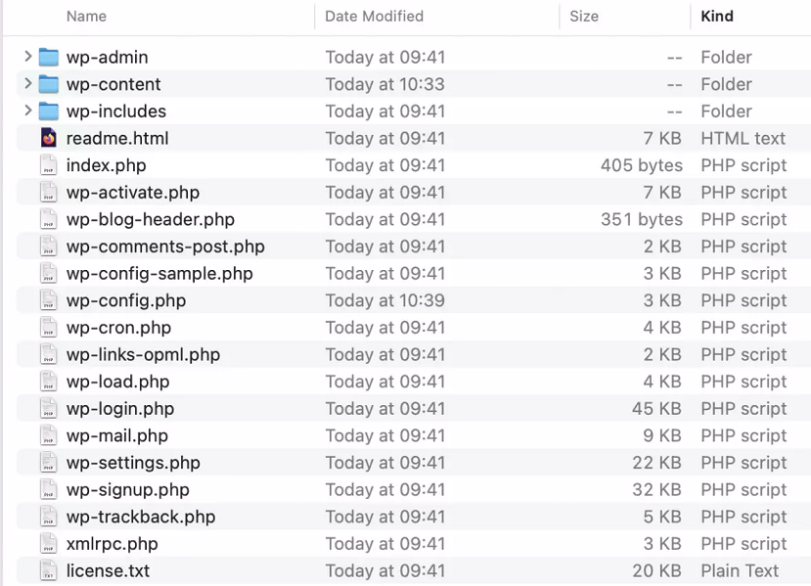Select the wp-config-sample.php file name
Image resolution: width=811 pixels, height=586 pixels.
(x=159, y=273)
